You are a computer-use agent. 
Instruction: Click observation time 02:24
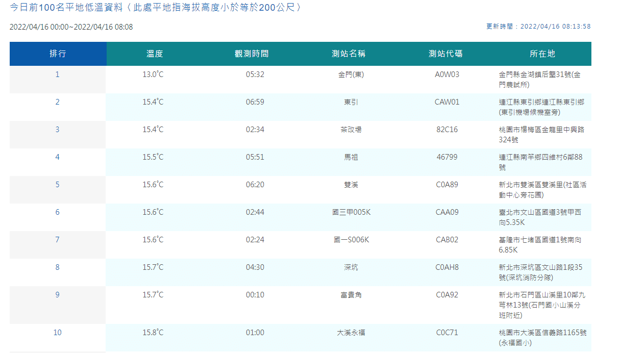(255, 239)
